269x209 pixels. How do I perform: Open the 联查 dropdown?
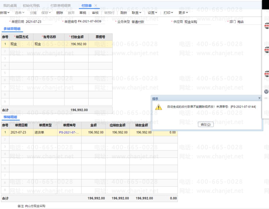click(x=137, y=13)
